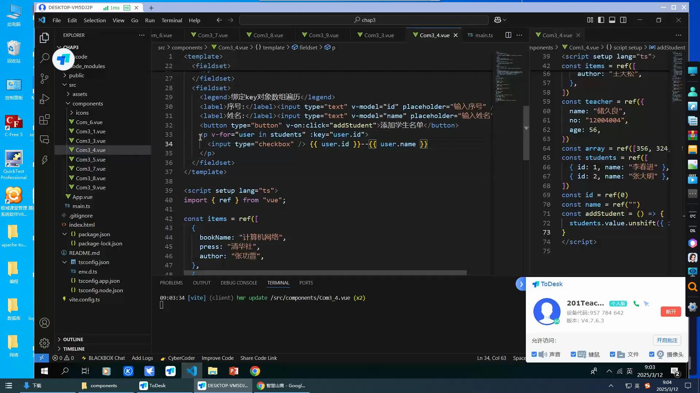Open Run and Debug view icon
The width and height of the screenshot is (700, 393).
[x=44, y=99]
